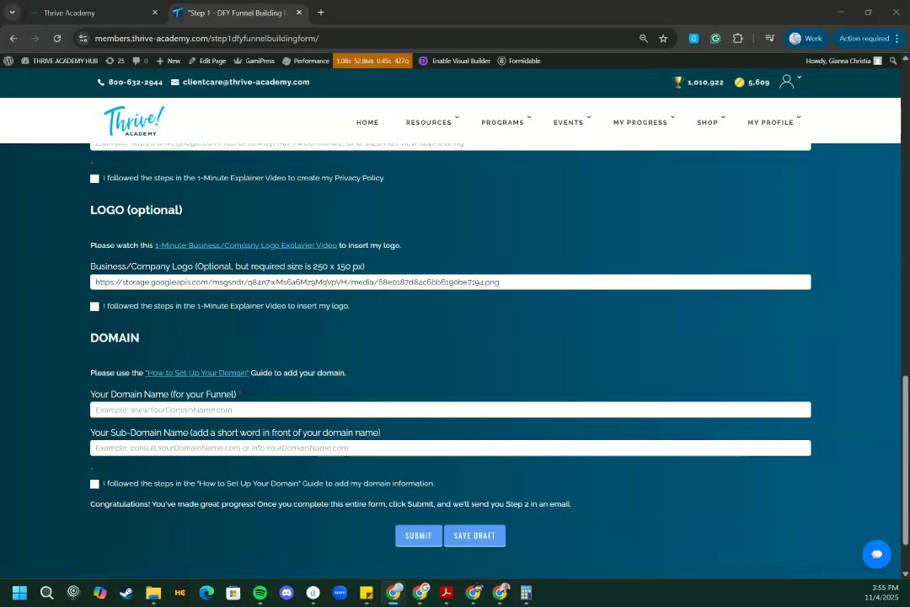Click the gold coin balance icon
Screen dimensions: 910x607
[x=740, y=82]
